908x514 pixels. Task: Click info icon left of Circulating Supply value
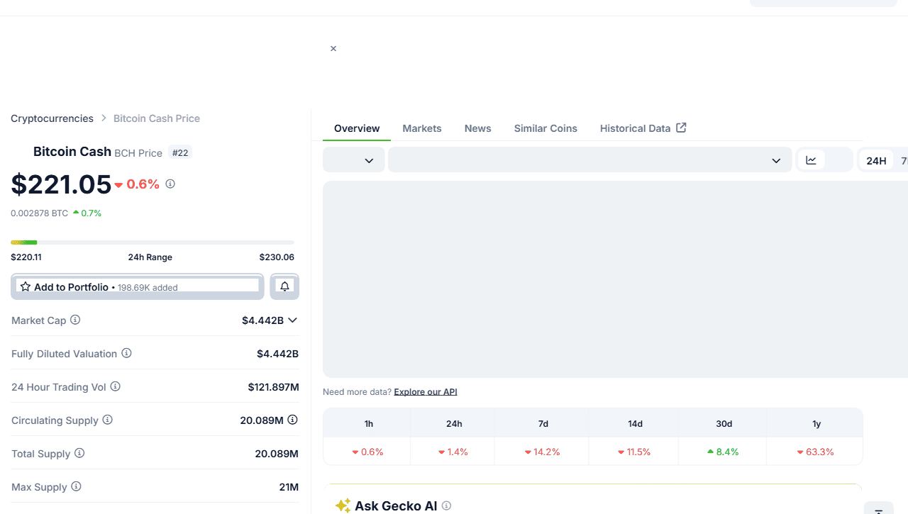point(107,420)
